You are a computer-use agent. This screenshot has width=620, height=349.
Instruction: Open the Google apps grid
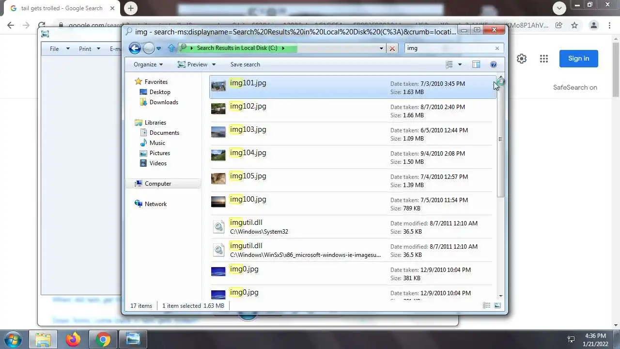(544, 59)
